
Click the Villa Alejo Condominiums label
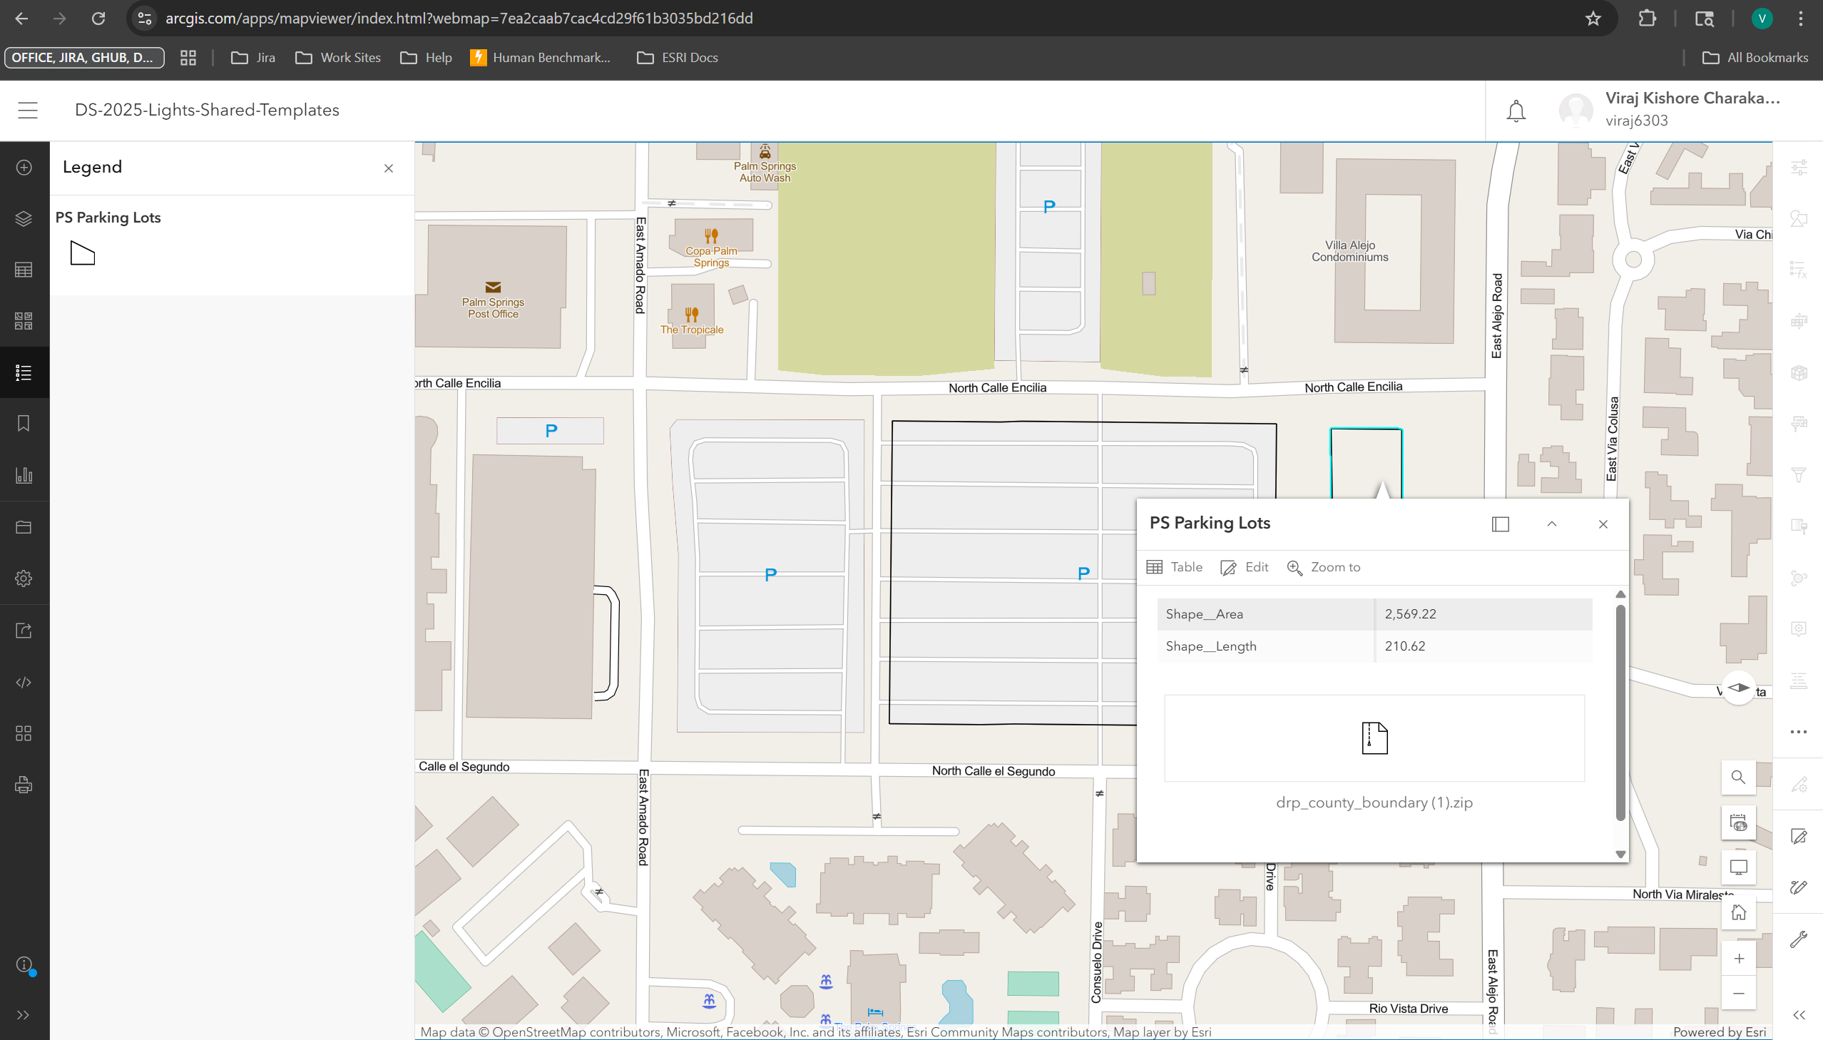click(x=1349, y=251)
